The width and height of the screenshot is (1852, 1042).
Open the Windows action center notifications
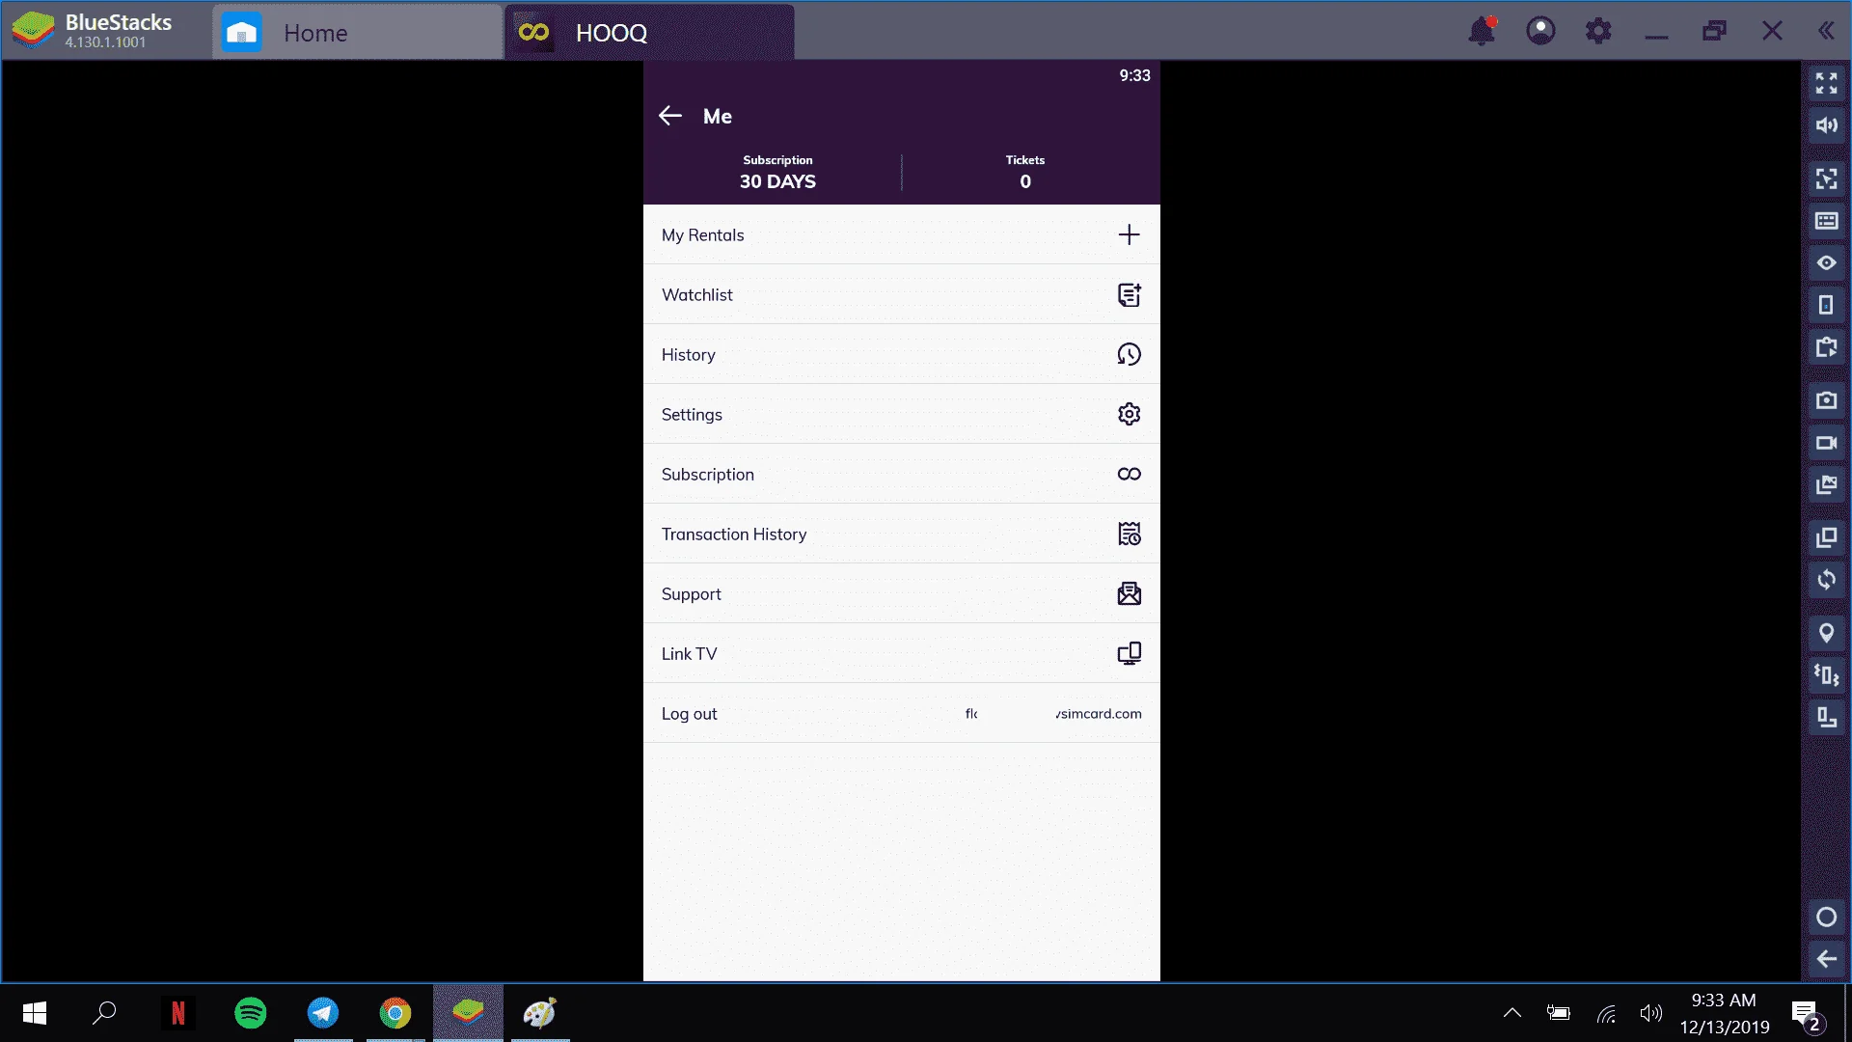[x=1807, y=1014]
